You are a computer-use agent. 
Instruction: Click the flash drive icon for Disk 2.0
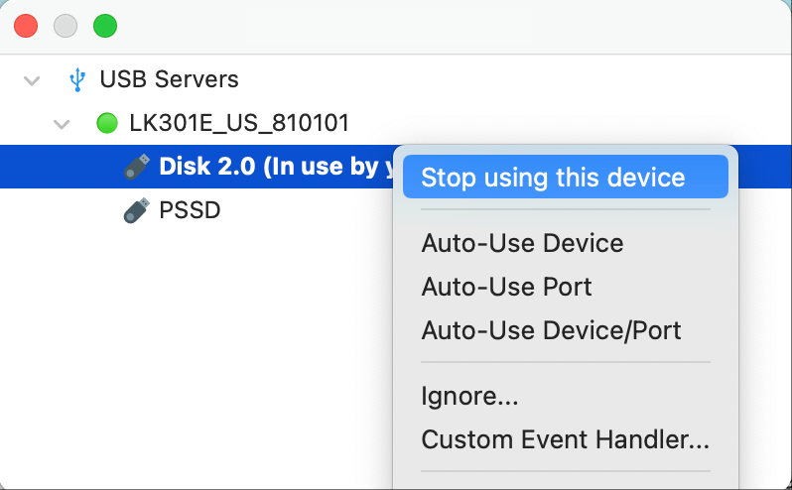(x=137, y=167)
